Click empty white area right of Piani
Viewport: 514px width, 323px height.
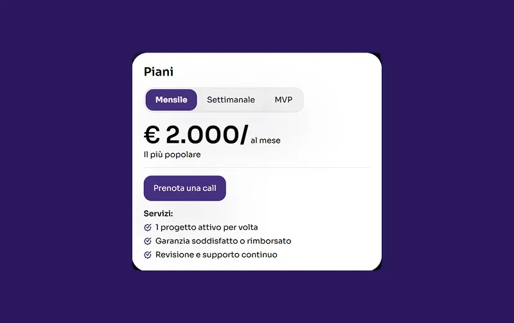289,72
